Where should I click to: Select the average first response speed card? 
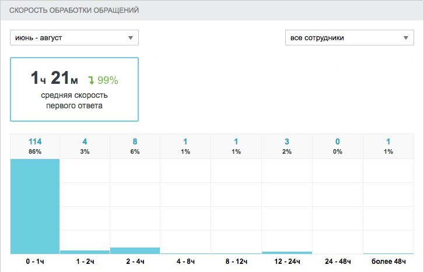(74, 89)
